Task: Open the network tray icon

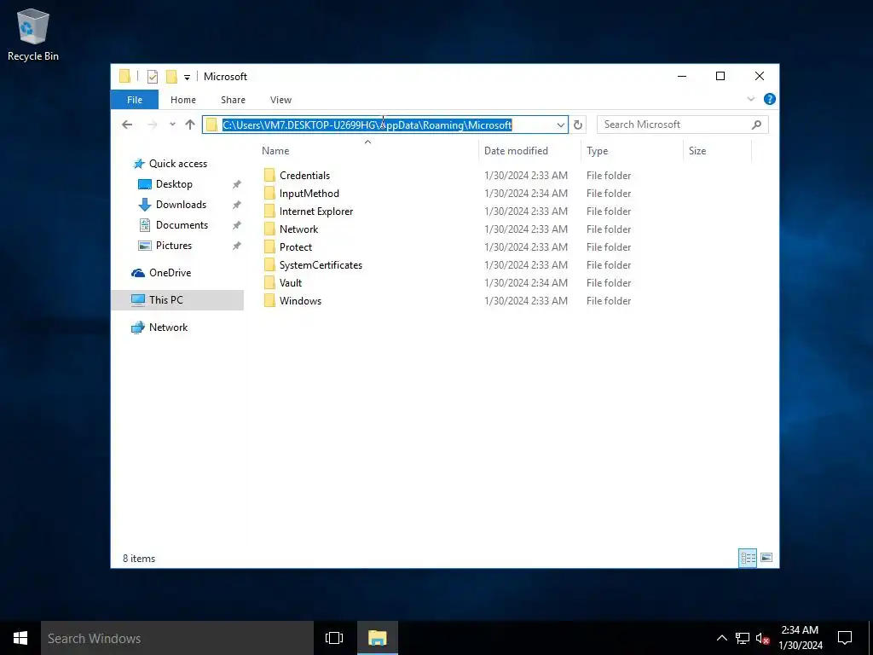Action: 743,638
